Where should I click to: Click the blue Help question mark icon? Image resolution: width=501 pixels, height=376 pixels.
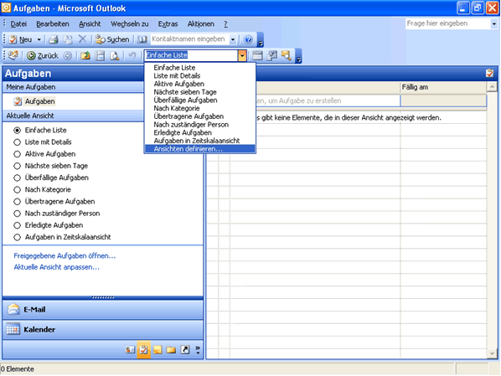click(248, 39)
